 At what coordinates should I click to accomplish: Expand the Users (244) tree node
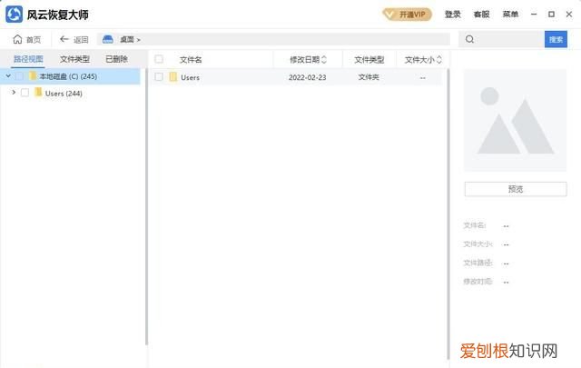pos(14,93)
